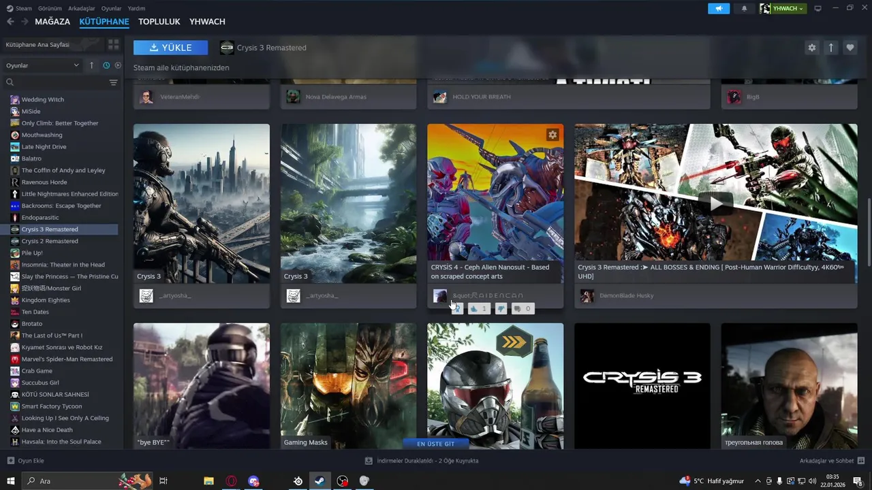This screenshot has height=490, width=872.
Task: Toggle the recent activity clock filter
Action: click(x=106, y=65)
